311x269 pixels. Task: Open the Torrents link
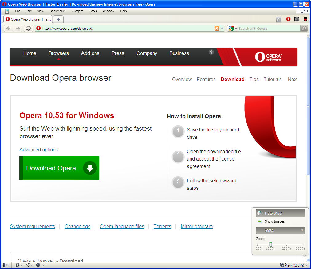[x=162, y=226]
